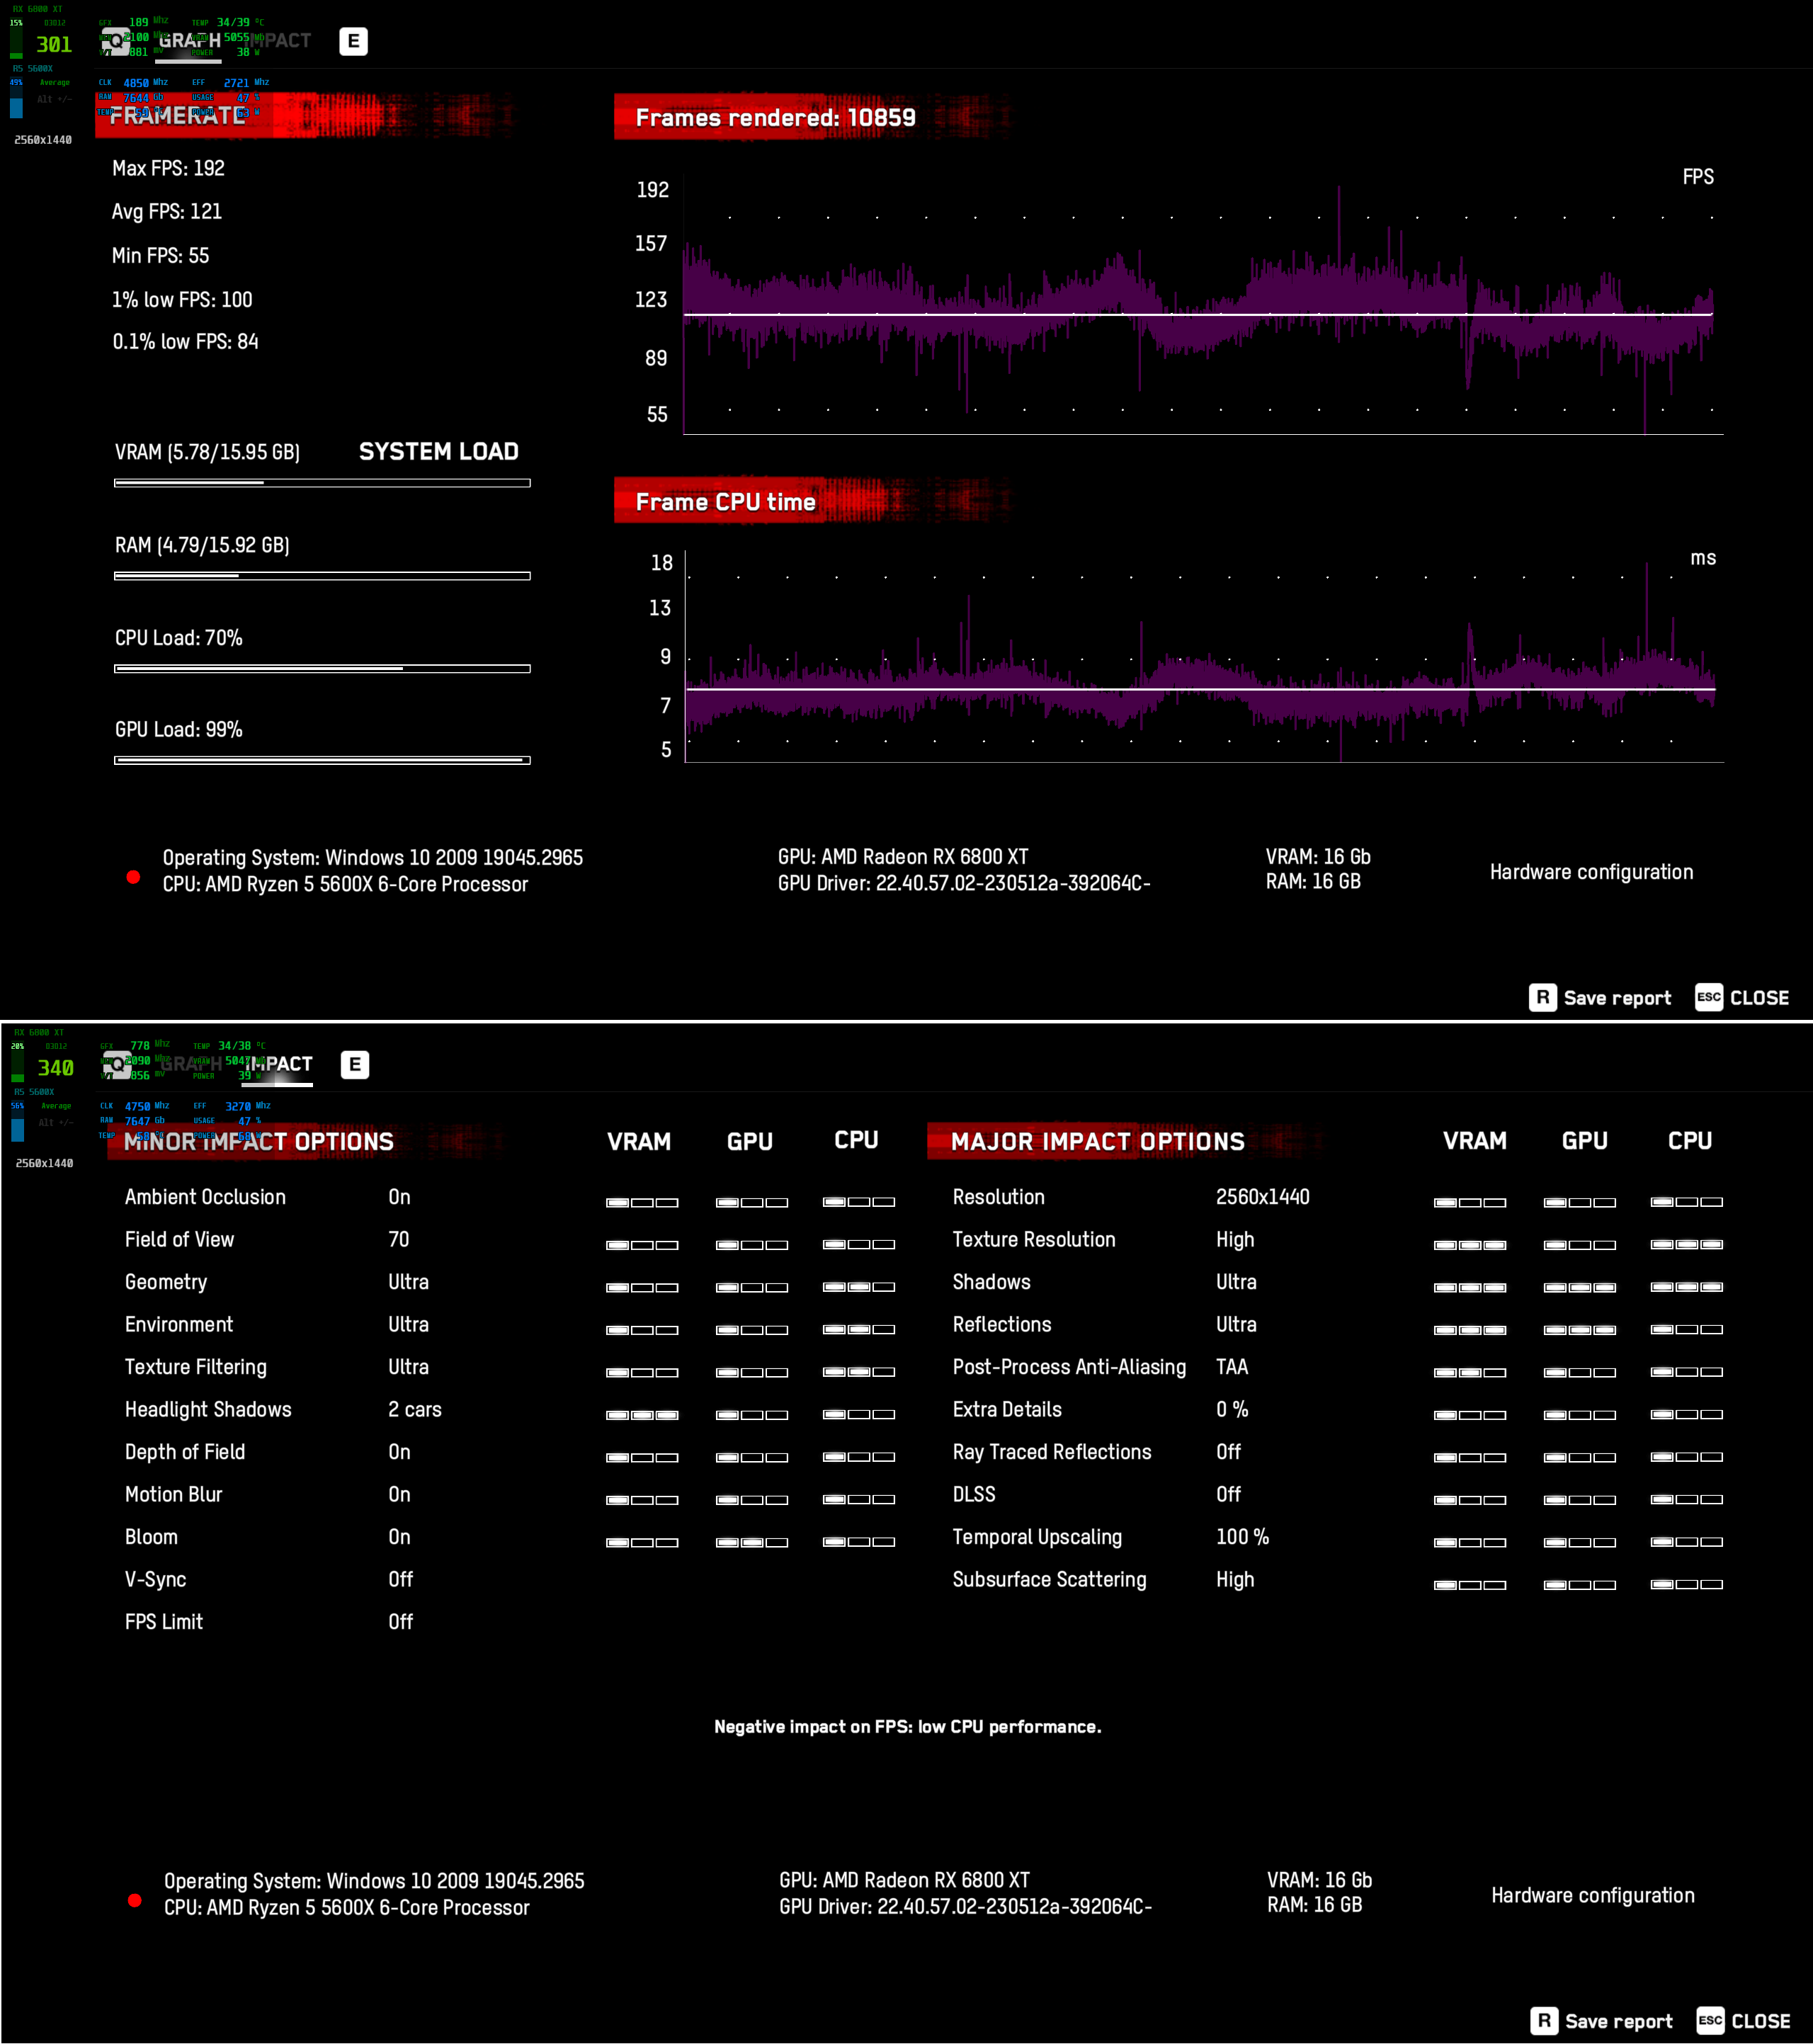This screenshot has height=2044, width=1813.
Task: Click the CLOSE label on the framerate graph page
Action: pos(1759,998)
